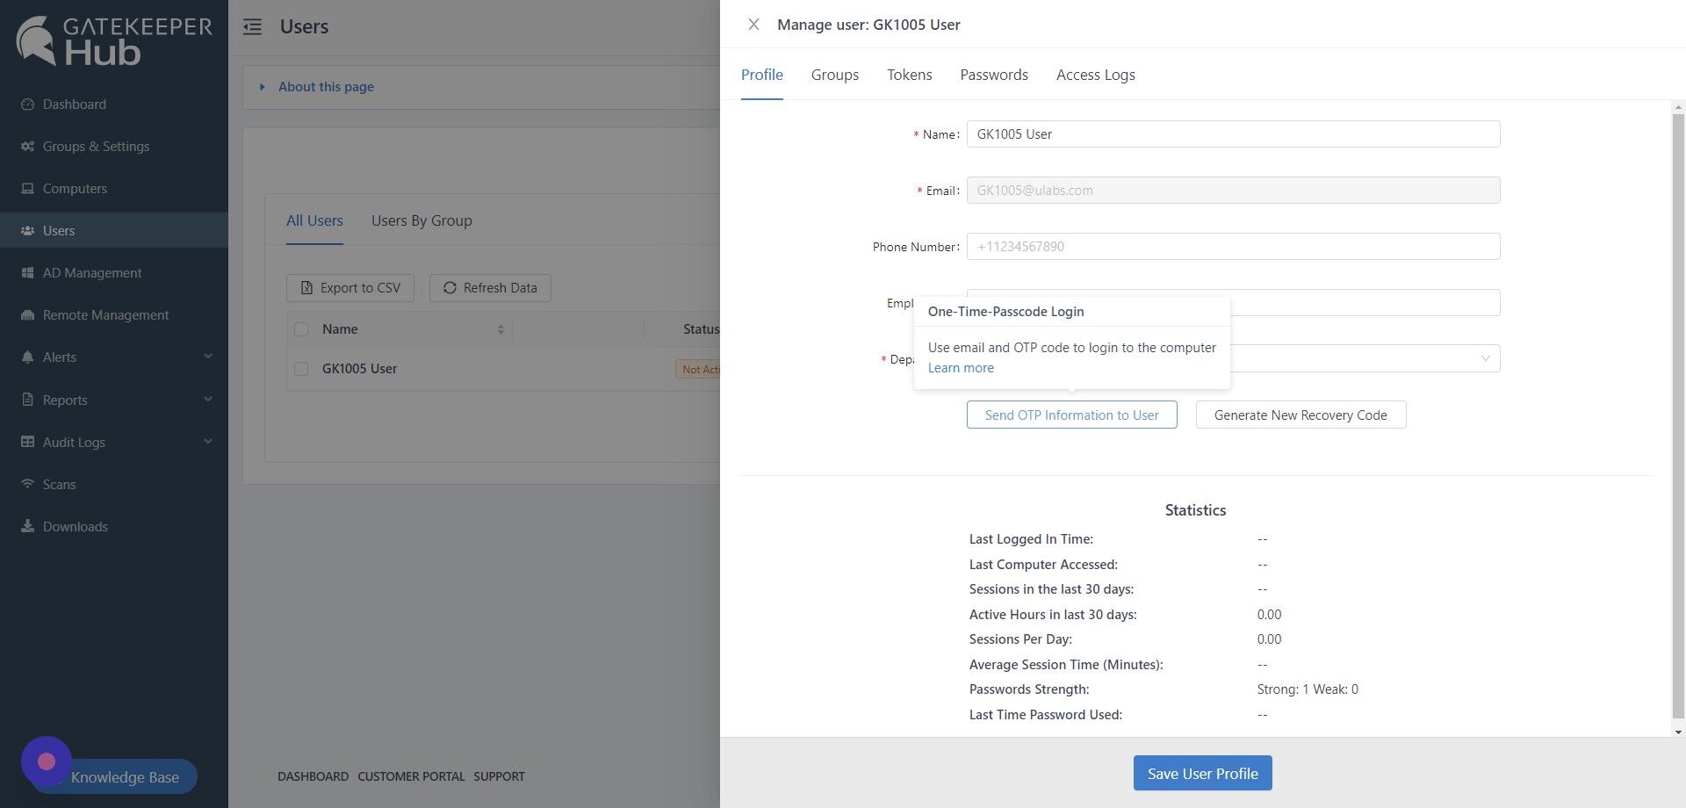Toggle the sidebar collapse hamburger icon
The width and height of the screenshot is (1686, 808).
point(252,26)
